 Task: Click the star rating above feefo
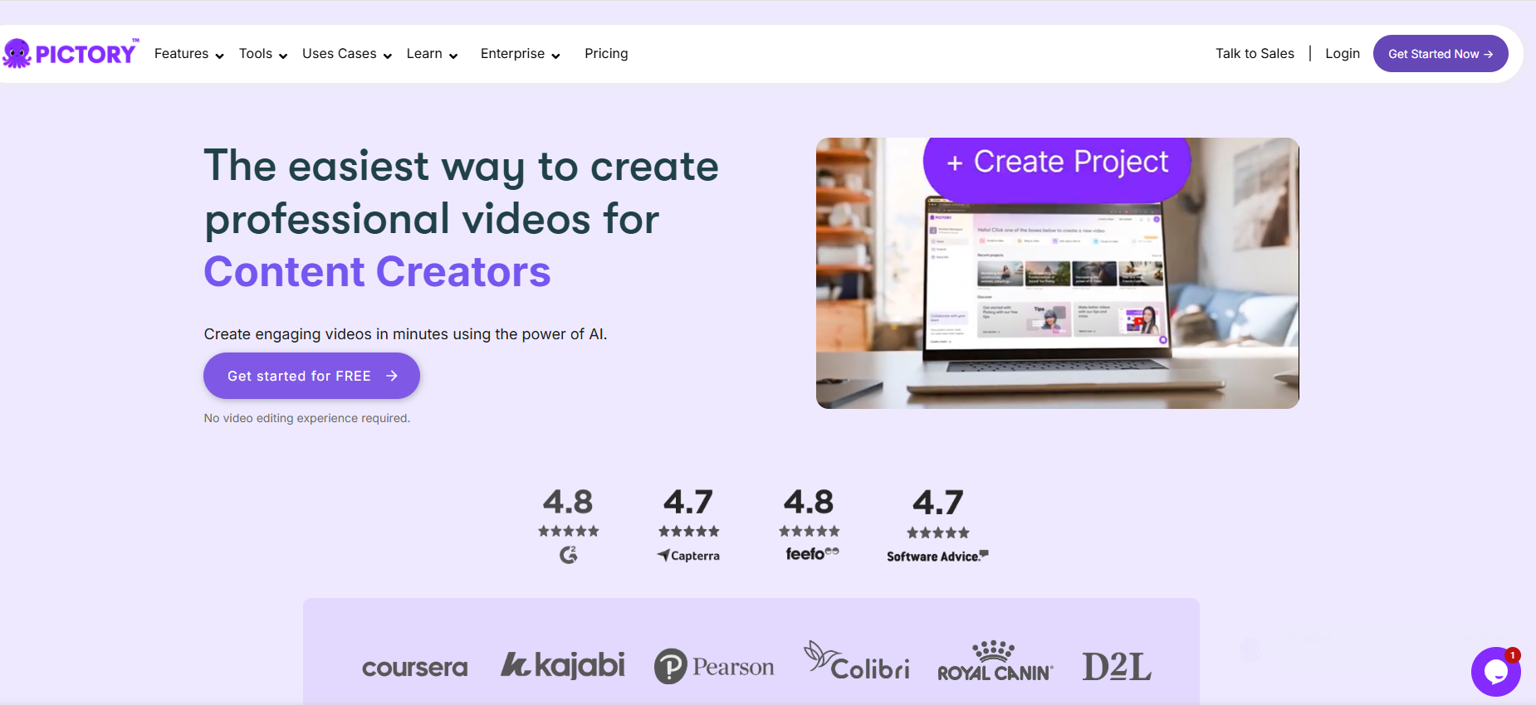810,531
